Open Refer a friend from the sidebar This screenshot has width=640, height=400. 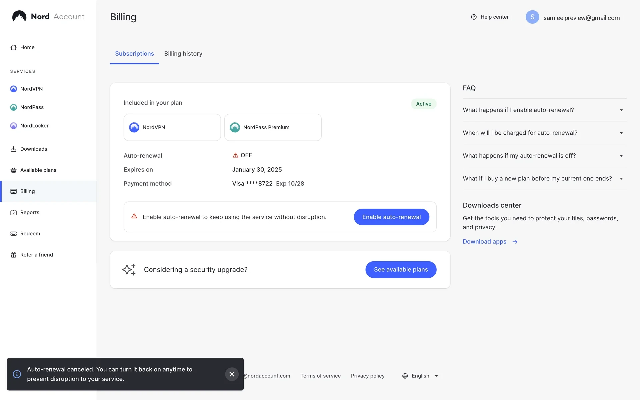coord(48,255)
